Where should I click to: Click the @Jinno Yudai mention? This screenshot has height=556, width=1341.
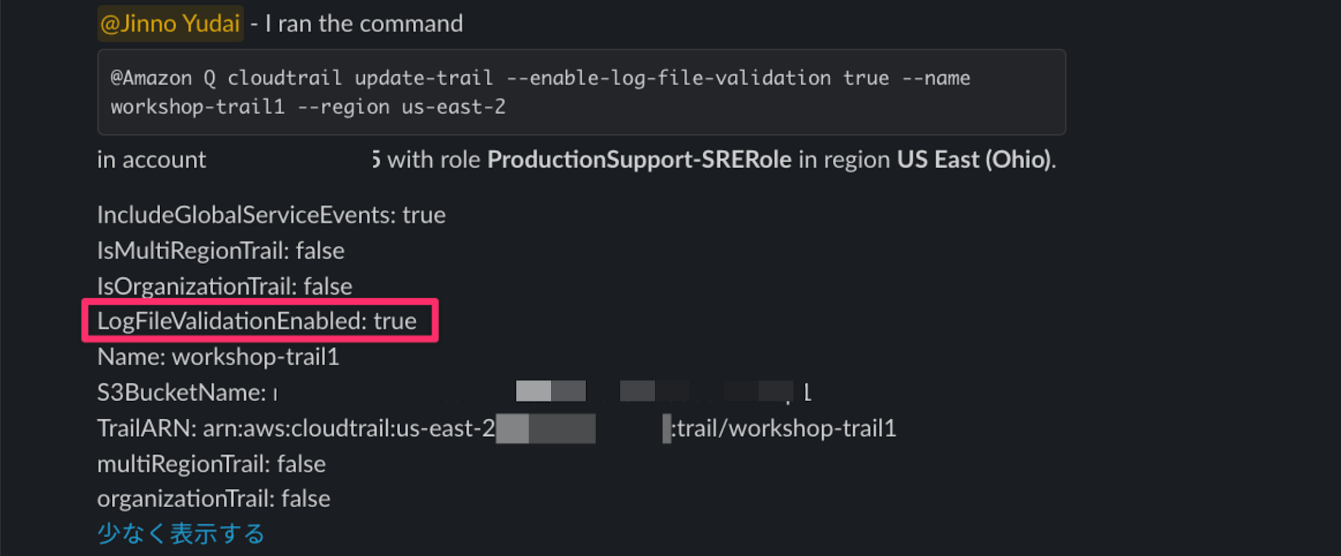pyautogui.click(x=170, y=24)
